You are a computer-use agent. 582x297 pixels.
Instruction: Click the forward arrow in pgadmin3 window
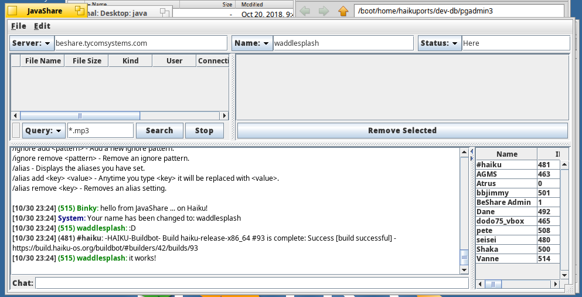click(x=324, y=11)
